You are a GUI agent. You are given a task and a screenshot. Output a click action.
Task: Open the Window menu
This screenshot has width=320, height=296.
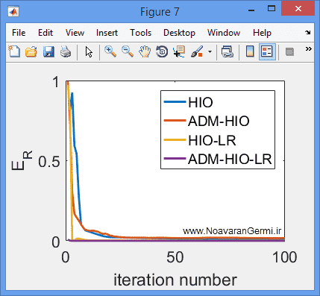coord(224,33)
